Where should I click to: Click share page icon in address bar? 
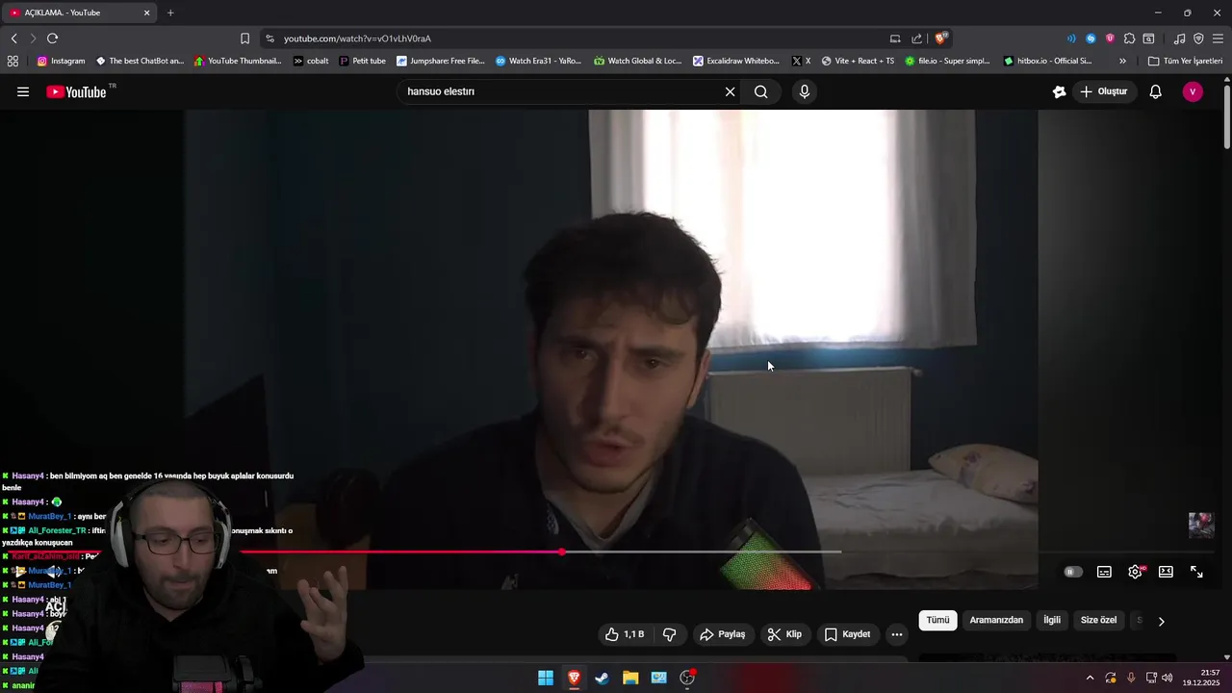tap(916, 38)
